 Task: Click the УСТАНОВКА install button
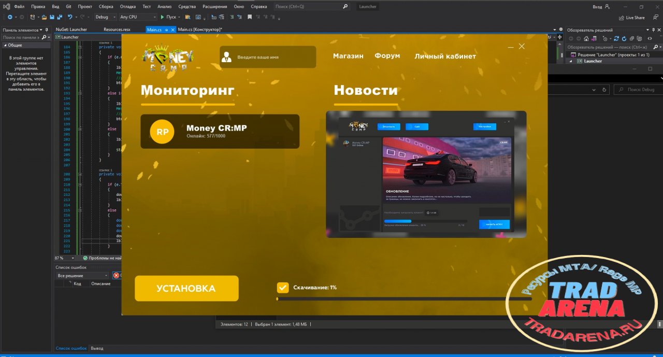point(186,289)
